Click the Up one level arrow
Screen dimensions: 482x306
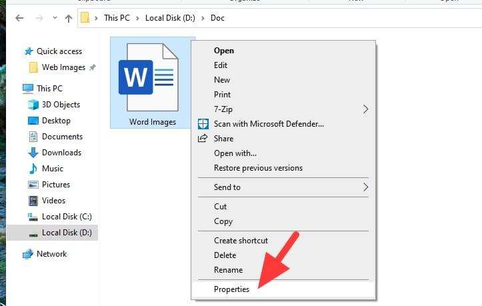click(69, 19)
